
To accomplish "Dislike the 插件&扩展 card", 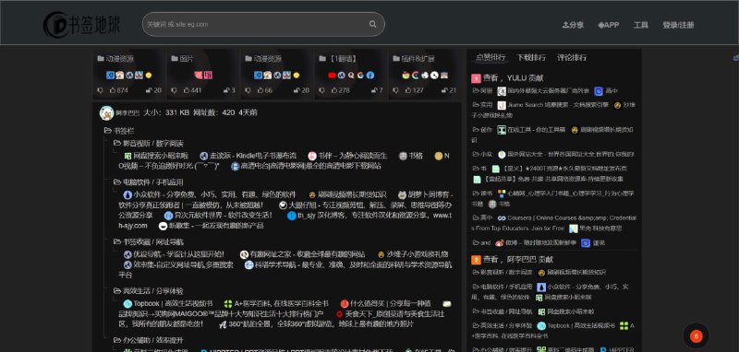I will point(396,90).
